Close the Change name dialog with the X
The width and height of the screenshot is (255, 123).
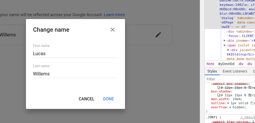point(113,30)
